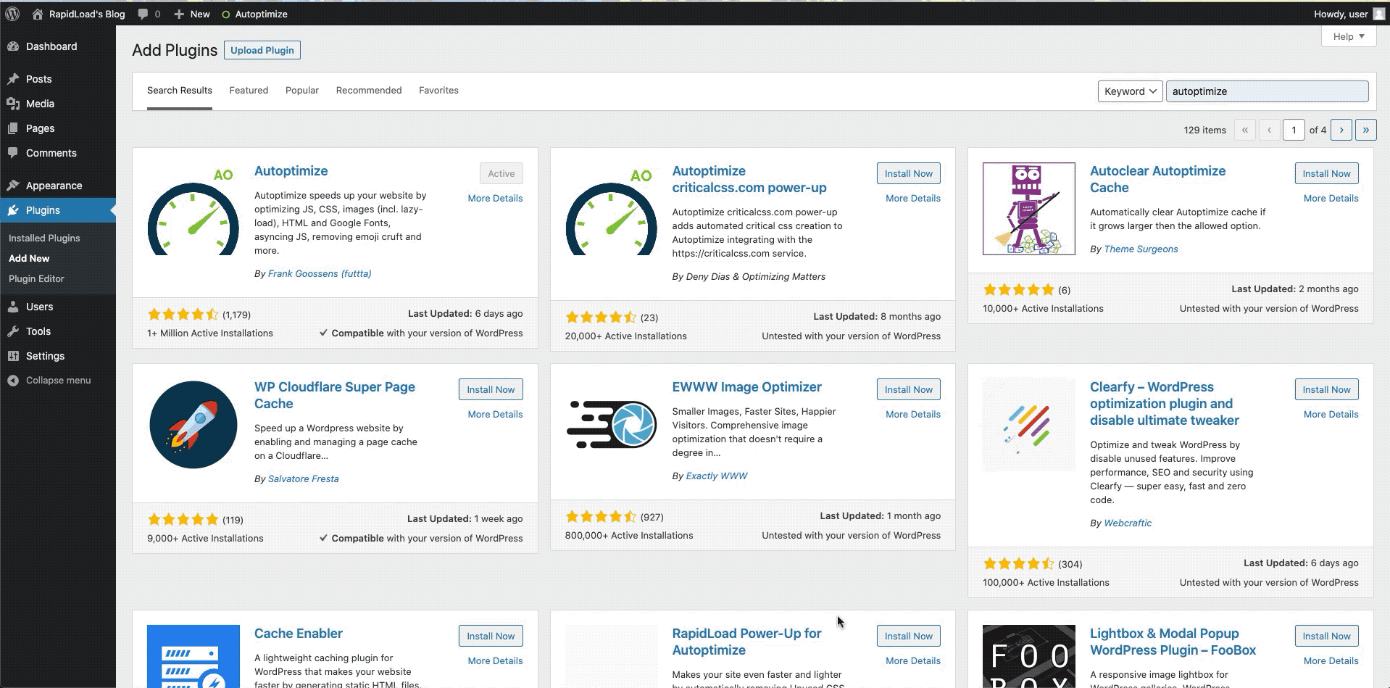The width and height of the screenshot is (1390, 688).
Task: Open Tools from the sidebar
Action: 38,331
